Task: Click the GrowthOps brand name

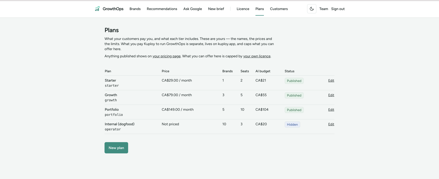Action: pos(113,9)
